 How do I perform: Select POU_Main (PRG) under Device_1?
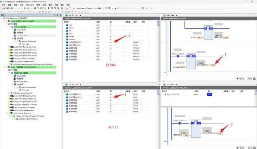(22, 81)
